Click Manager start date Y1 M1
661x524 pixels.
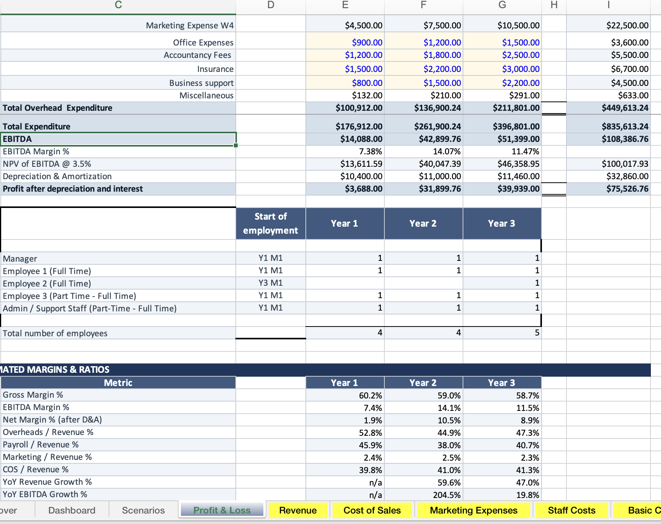click(271, 258)
